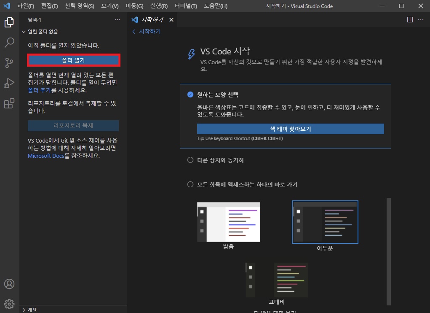Split the editor to the right
This screenshot has height=313, width=430.
410,20
